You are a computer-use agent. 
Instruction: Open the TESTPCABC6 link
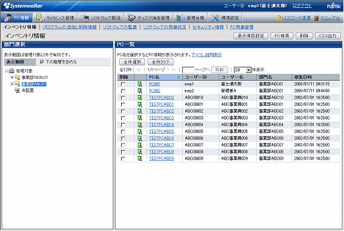[161, 138]
